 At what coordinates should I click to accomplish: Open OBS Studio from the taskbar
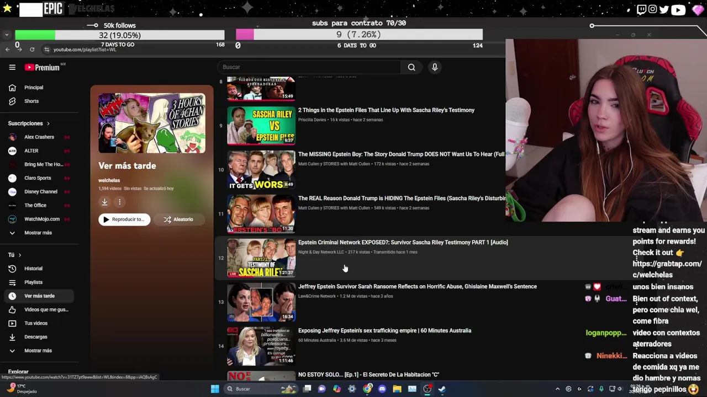pos(427,389)
